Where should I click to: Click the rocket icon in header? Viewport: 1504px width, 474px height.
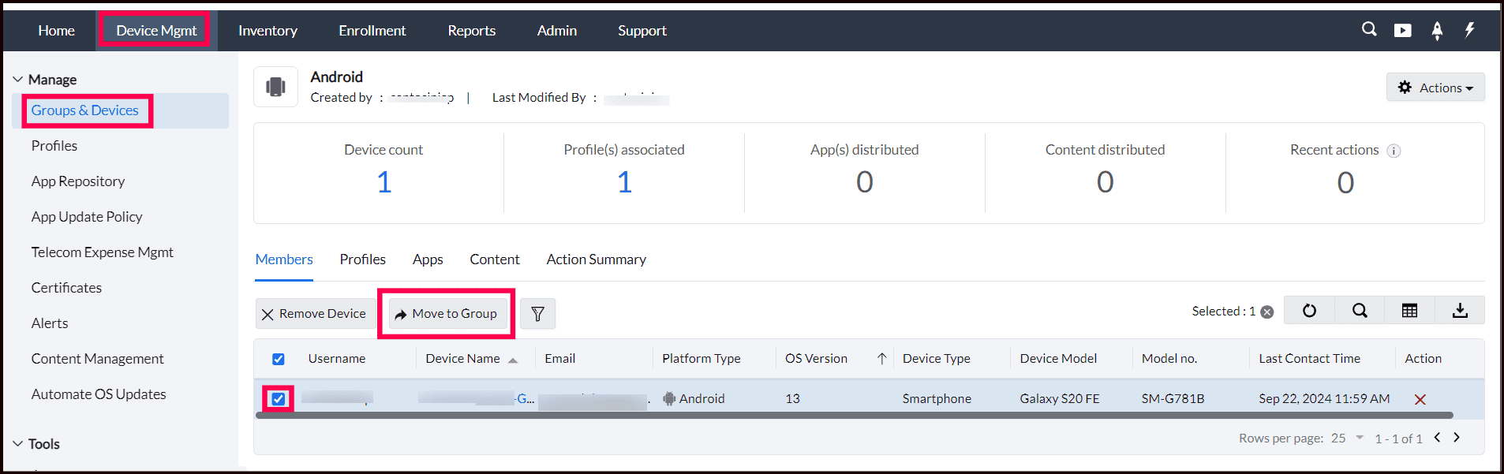1437,30
